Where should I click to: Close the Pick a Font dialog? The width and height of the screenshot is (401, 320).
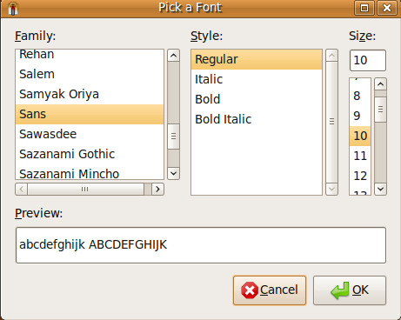point(387,8)
